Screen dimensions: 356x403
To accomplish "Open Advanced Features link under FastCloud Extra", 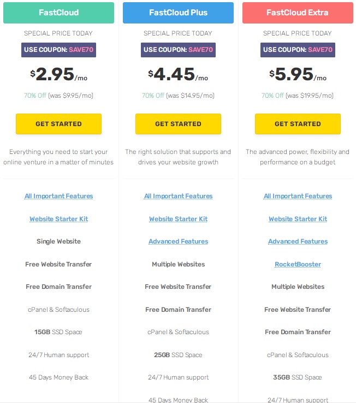I will 298,241.
